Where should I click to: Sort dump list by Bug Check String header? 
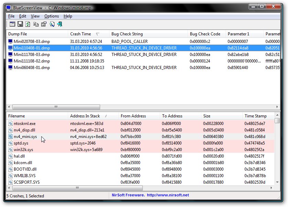(x=127, y=34)
